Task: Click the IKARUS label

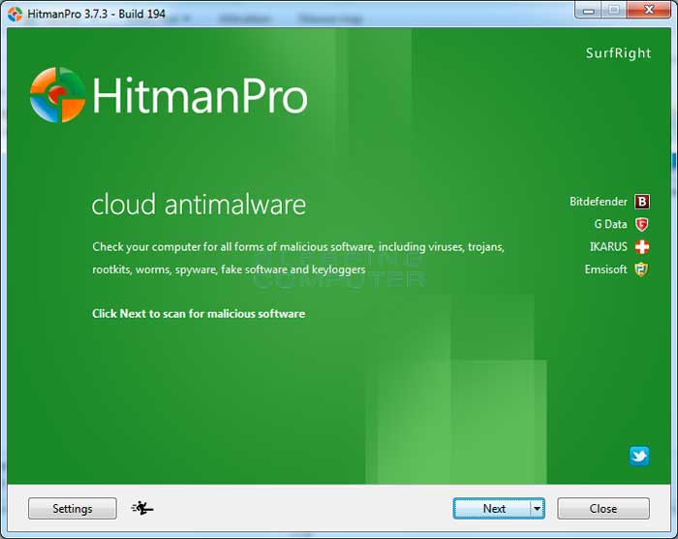Action: coord(608,247)
